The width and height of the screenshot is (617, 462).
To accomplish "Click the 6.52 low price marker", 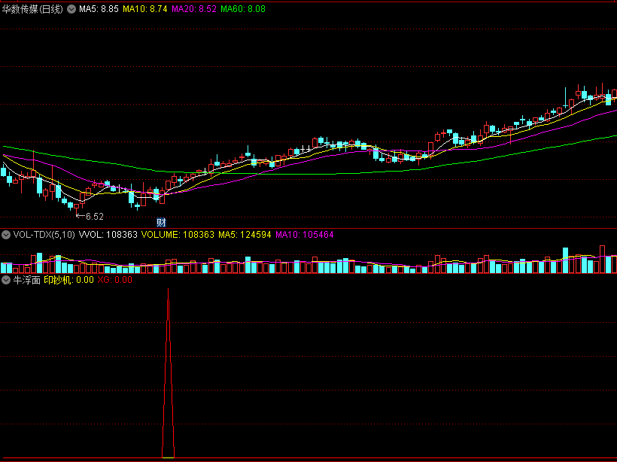I will (x=90, y=217).
